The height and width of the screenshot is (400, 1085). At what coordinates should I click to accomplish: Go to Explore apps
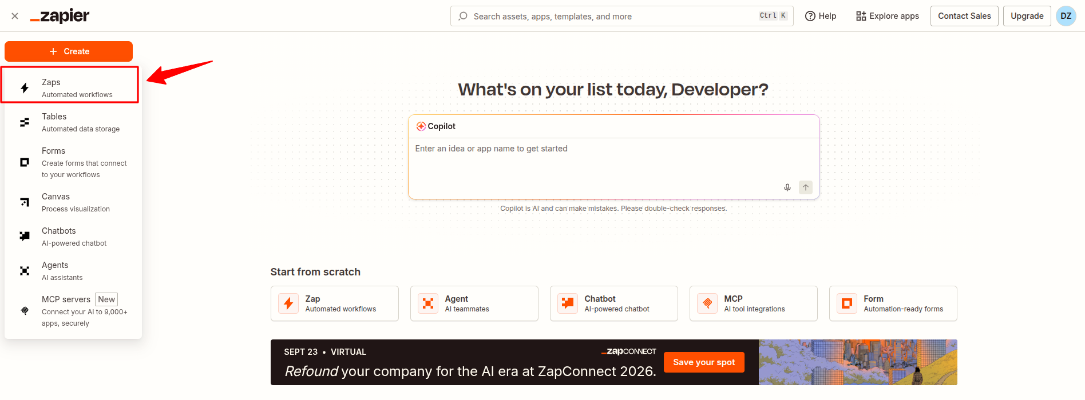pyautogui.click(x=888, y=16)
